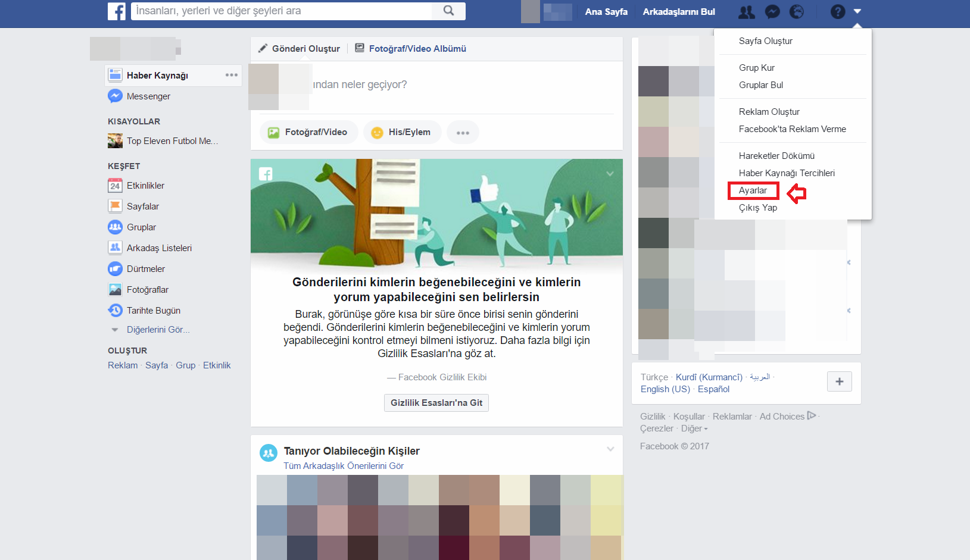This screenshot has height=560, width=970.
Task: Collapse the account menu arrow in the top bar
Action: (857, 11)
